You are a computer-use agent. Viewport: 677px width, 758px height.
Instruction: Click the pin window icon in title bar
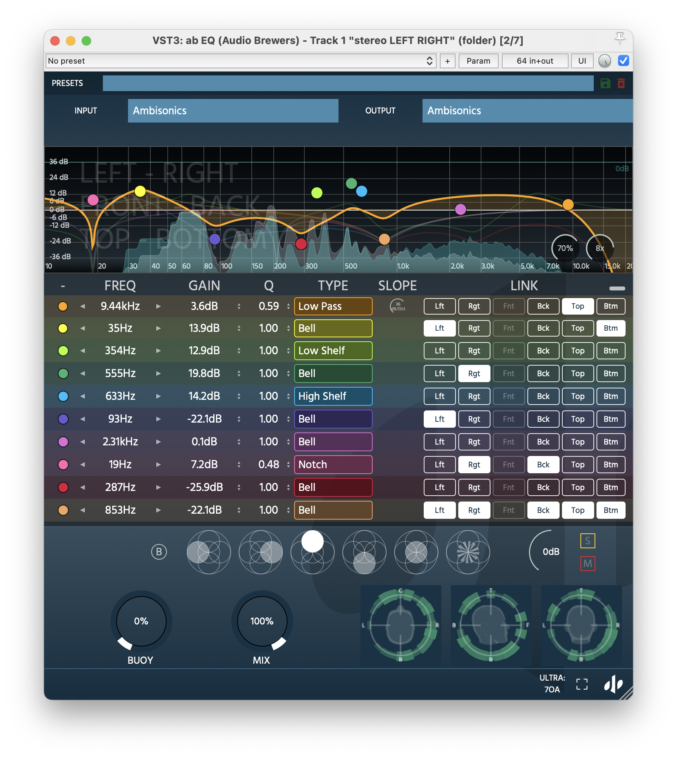tap(620, 38)
